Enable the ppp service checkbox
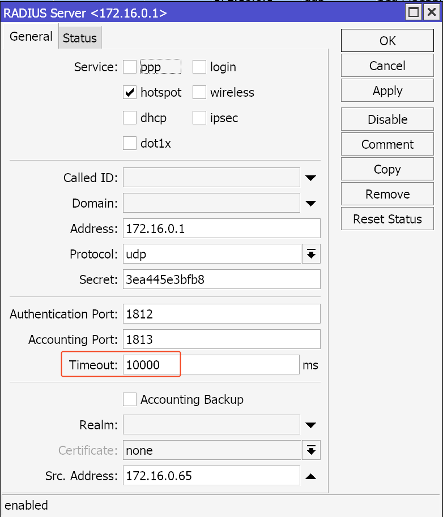Image resolution: width=443 pixels, height=517 pixels. coord(129,67)
